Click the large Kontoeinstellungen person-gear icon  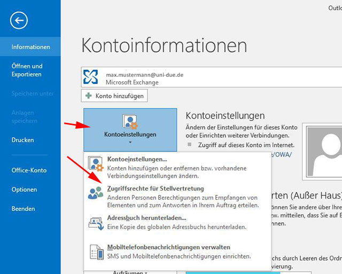(x=130, y=122)
